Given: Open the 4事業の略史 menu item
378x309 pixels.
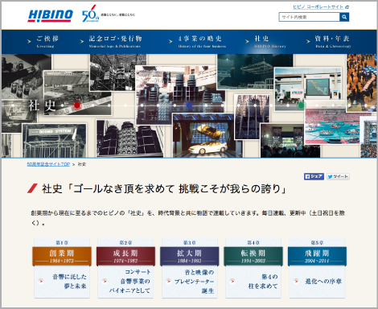Looking at the screenshot, I should coord(202,41).
